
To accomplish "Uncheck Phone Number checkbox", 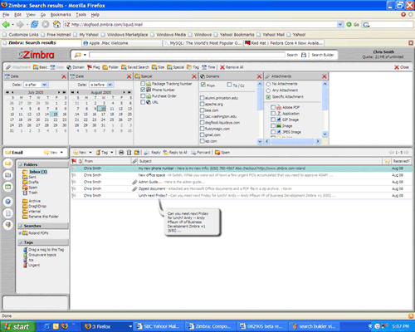I will pyautogui.click(x=143, y=90).
